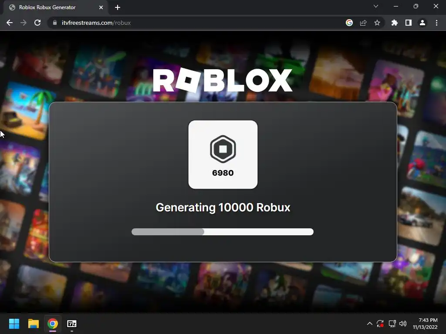The height and width of the screenshot is (334, 446).
Task: Click the generation progress bar
Action: (x=223, y=232)
